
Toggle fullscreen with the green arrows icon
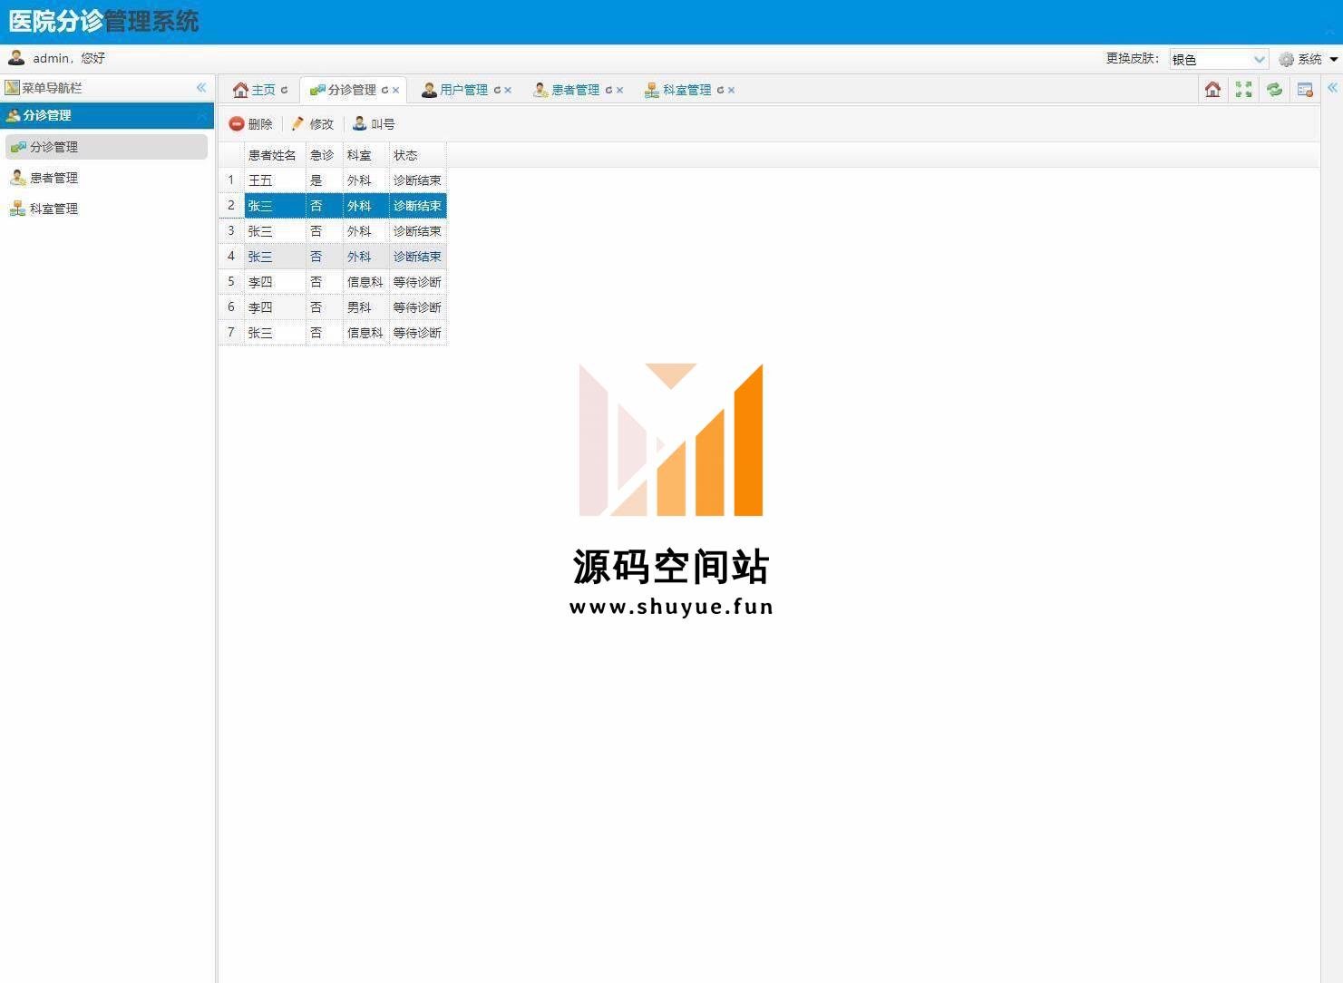[1243, 89]
